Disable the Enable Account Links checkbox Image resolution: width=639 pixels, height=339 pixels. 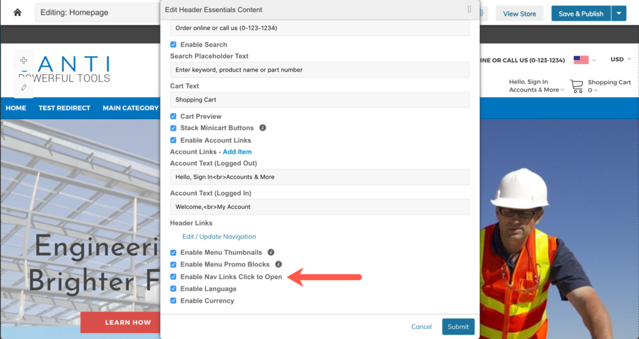tap(173, 140)
